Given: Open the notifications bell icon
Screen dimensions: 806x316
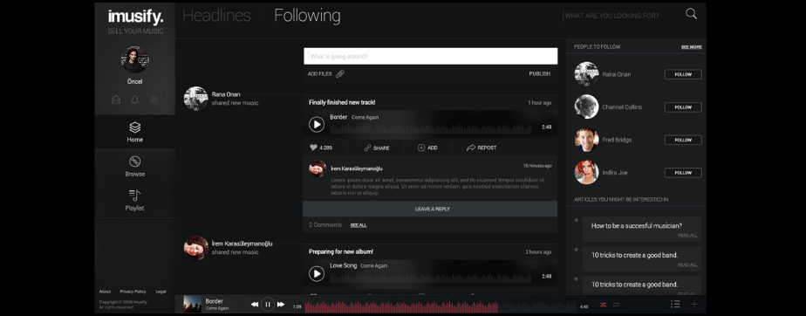Looking at the screenshot, I should pyautogui.click(x=134, y=100).
